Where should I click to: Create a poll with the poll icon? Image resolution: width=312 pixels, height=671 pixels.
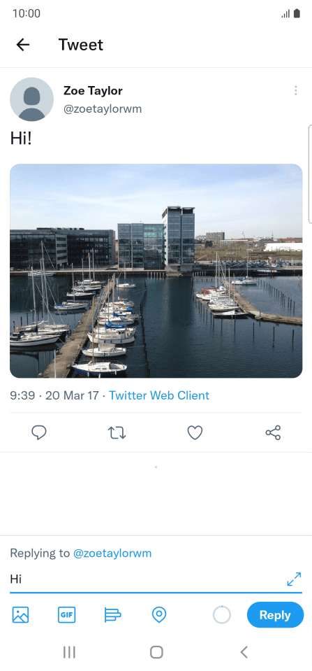click(112, 615)
